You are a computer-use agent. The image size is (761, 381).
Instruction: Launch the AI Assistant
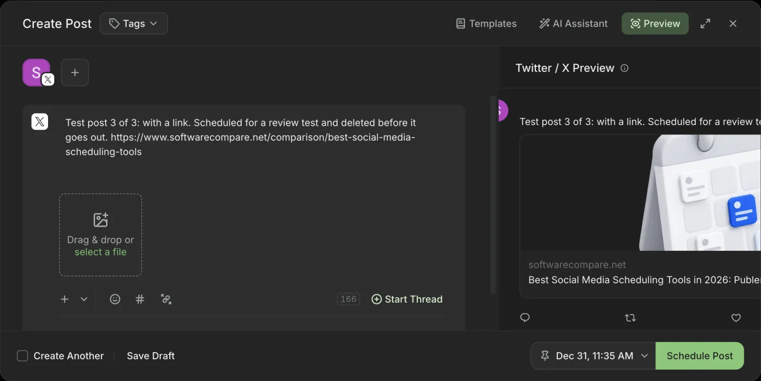tap(573, 24)
